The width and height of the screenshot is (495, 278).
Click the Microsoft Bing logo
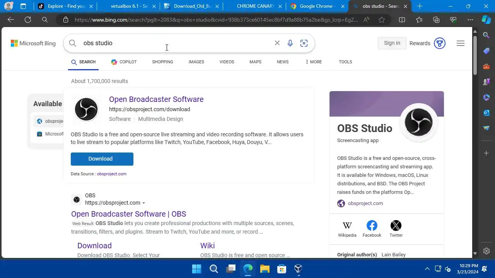[x=33, y=43]
